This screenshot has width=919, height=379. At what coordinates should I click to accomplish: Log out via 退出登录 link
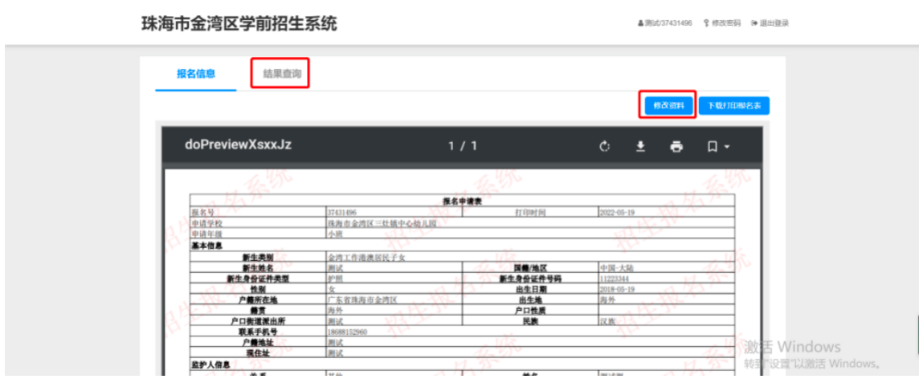[774, 23]
